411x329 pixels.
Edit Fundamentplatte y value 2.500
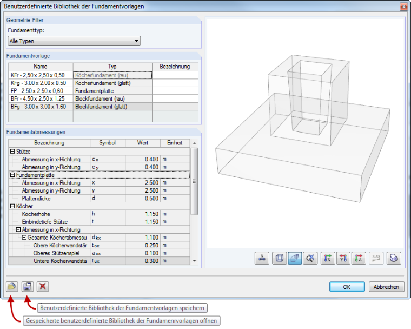(143, 190)
